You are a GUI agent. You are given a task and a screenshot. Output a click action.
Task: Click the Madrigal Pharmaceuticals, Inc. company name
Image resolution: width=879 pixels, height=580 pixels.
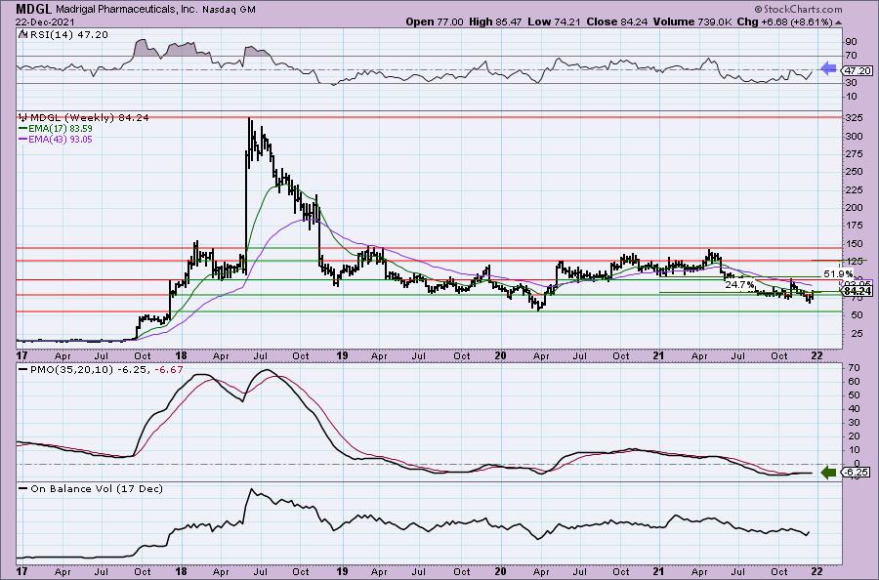tap(126, 10)
